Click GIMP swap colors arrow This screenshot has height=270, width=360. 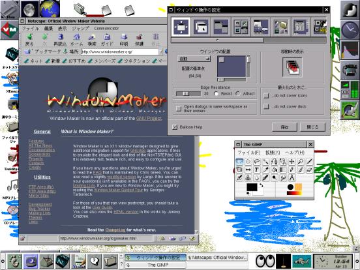261,185
